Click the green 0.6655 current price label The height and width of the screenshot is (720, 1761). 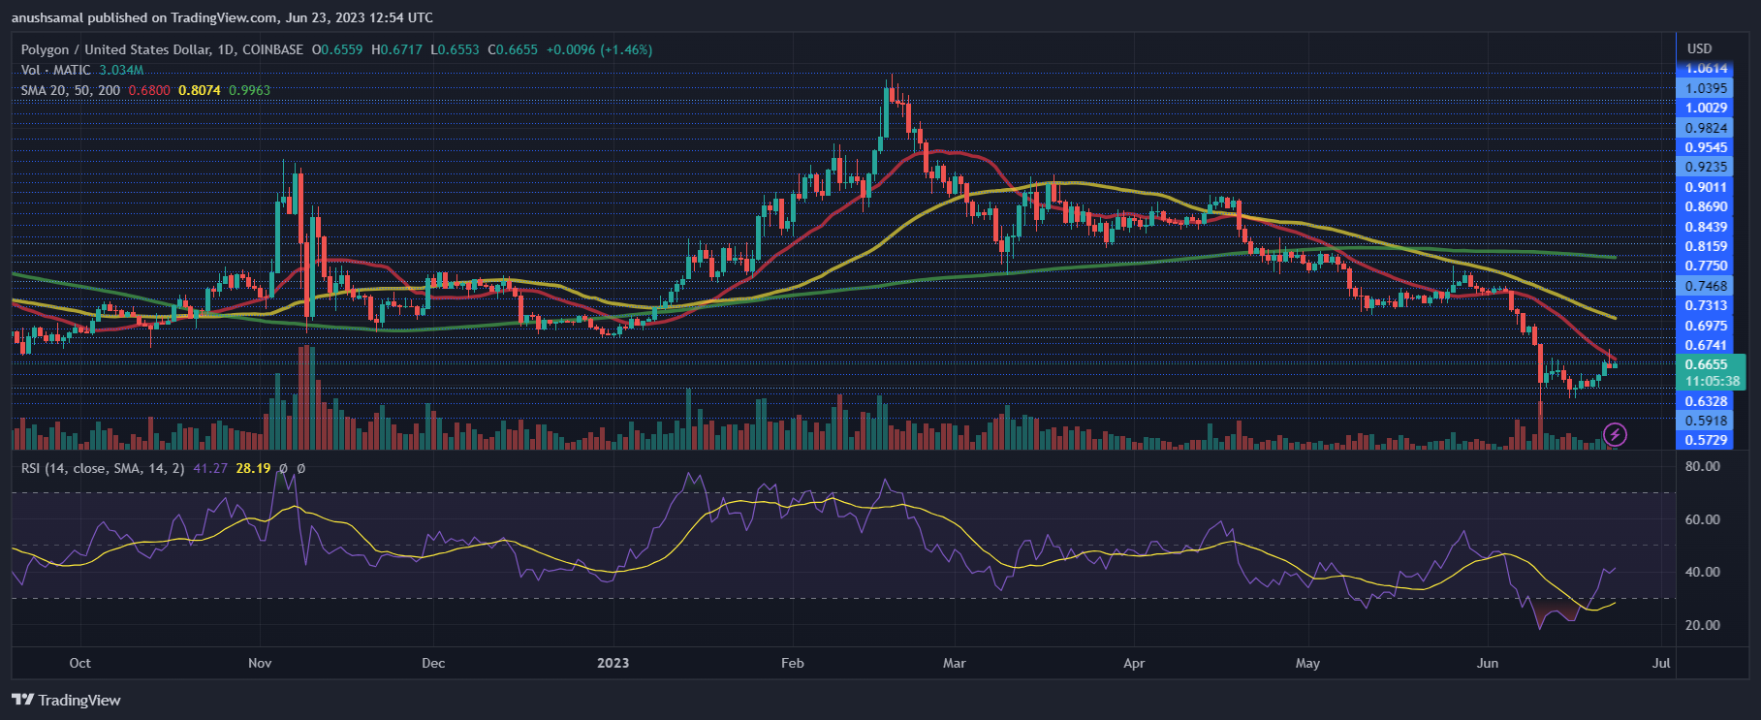[x=1706, y=364]
